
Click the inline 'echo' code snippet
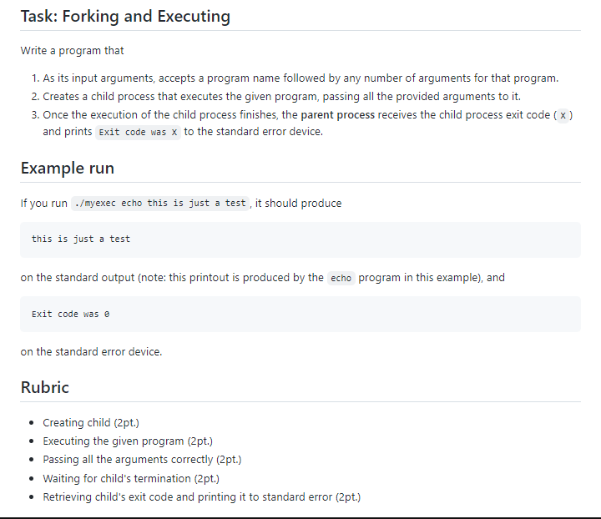click(341, 278)
